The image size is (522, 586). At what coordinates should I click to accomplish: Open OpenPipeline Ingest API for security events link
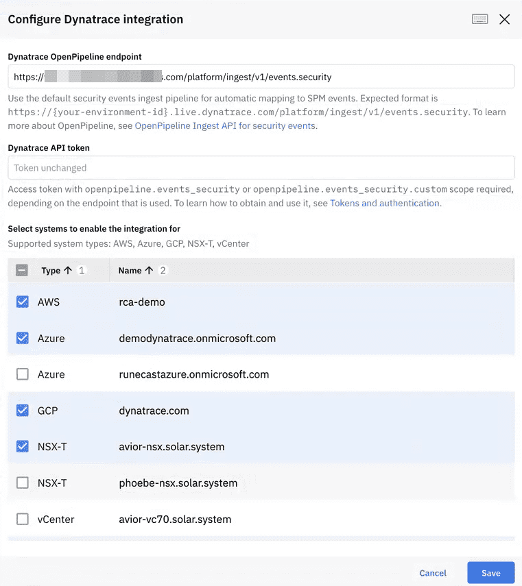(225, 126)
